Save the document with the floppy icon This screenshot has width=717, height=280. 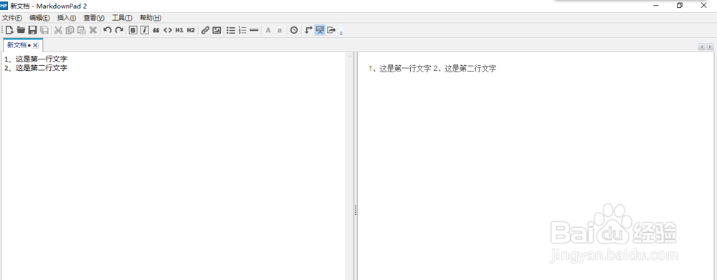pyautogui.click(x=32, y=30)
